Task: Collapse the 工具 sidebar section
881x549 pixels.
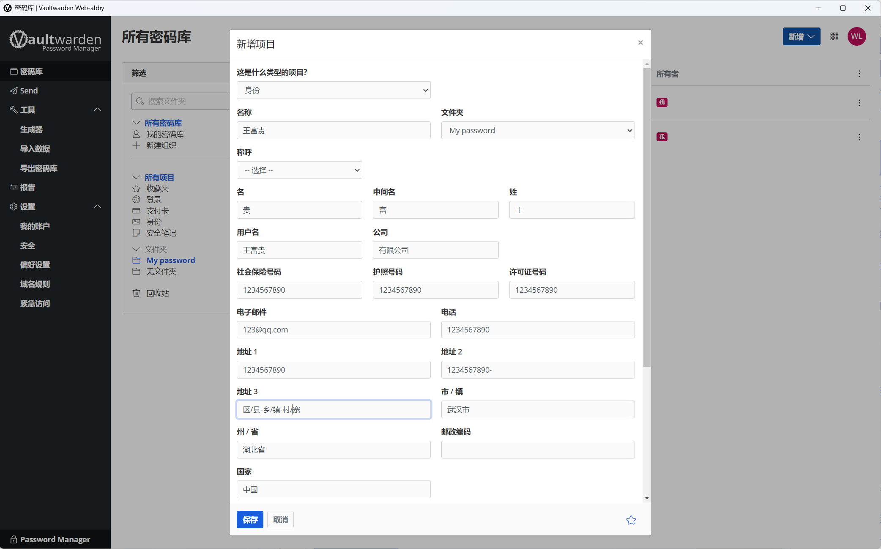Action: tap(97, 110)
